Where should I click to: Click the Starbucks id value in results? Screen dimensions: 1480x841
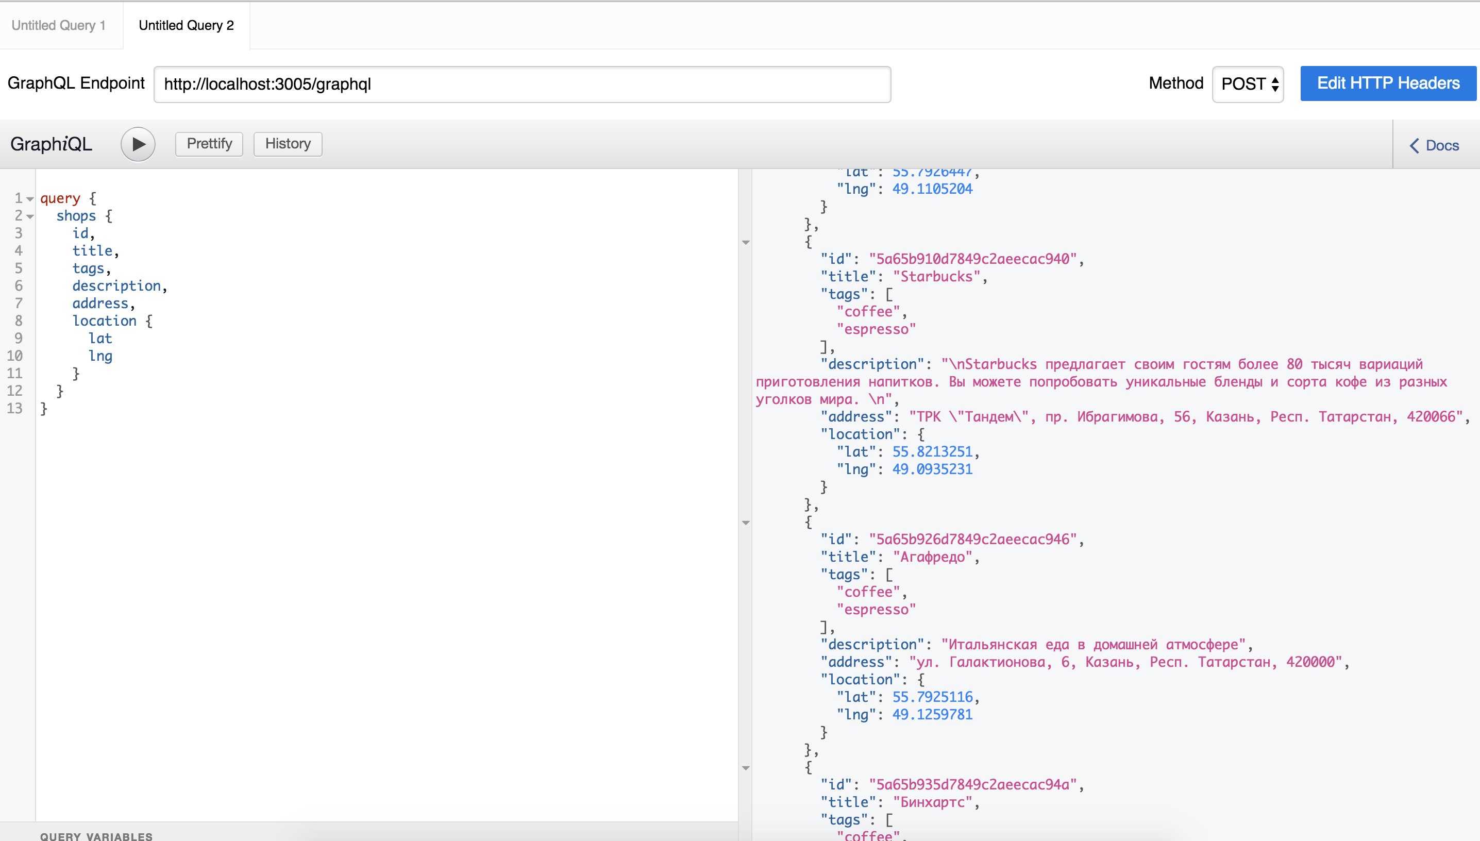pos(972,259)
